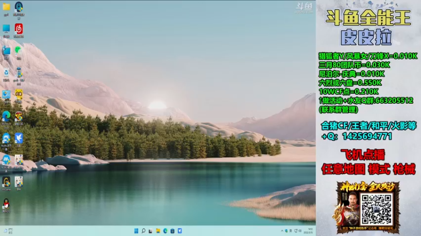
Task: Click the '任意地图 模式 枪械' text
Action: tap(368, 169)
